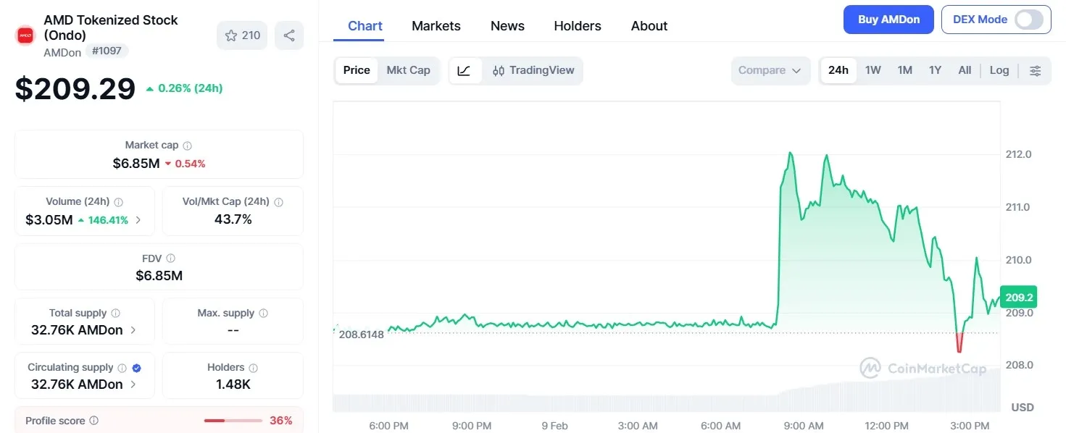The width and height of the screenshot is (1066, 433).
Task: Select the Mkt Cap chart view
Action: coord(408,70)
